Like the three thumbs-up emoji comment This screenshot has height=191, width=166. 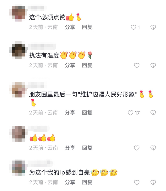point(137,148)
